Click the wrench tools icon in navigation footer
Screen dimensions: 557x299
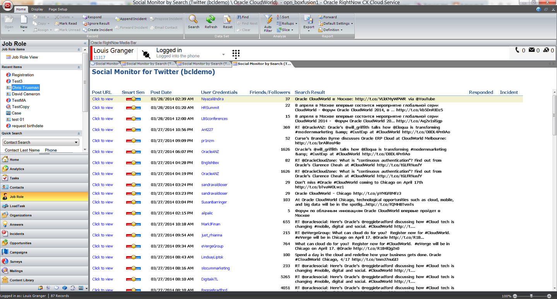[x=48, y=288]
